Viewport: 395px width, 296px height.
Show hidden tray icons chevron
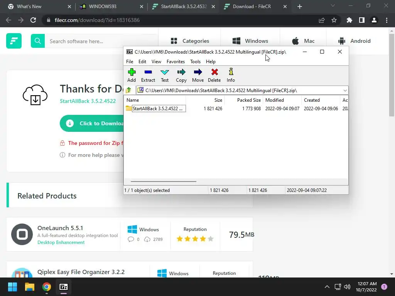[327, 287]
